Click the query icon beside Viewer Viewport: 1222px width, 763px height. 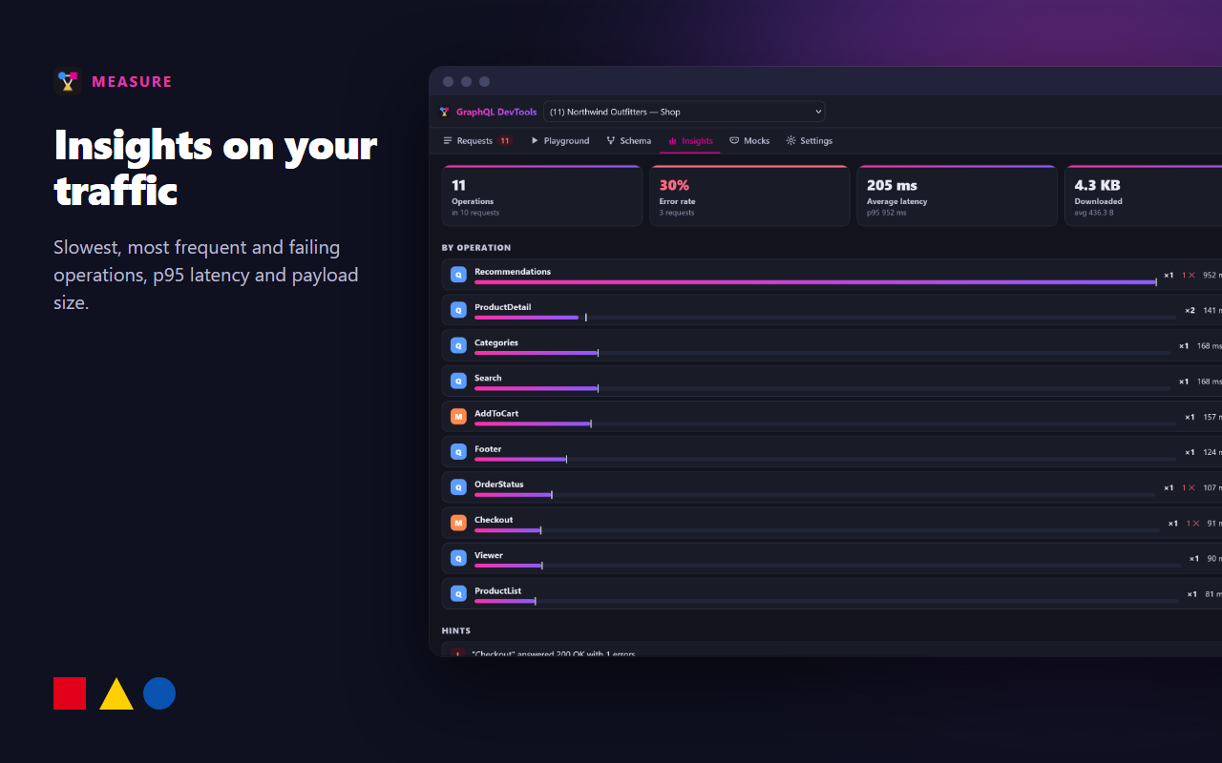[x=458, y=558]
